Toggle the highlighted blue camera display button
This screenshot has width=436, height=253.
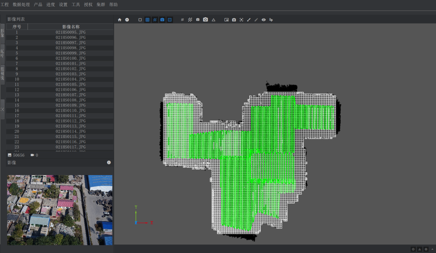162,19
